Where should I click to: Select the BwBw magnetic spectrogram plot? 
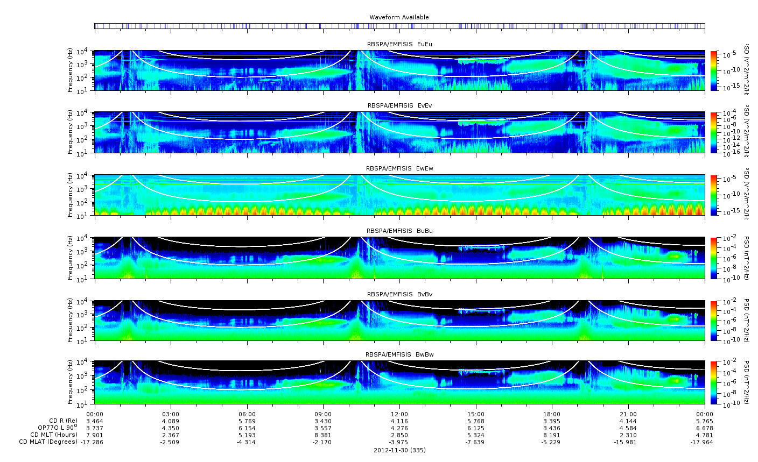point(399,382)
